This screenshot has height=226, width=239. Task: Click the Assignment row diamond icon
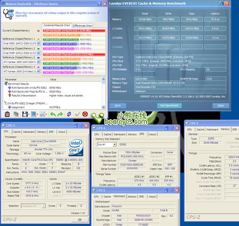click(x=10, y=107)
